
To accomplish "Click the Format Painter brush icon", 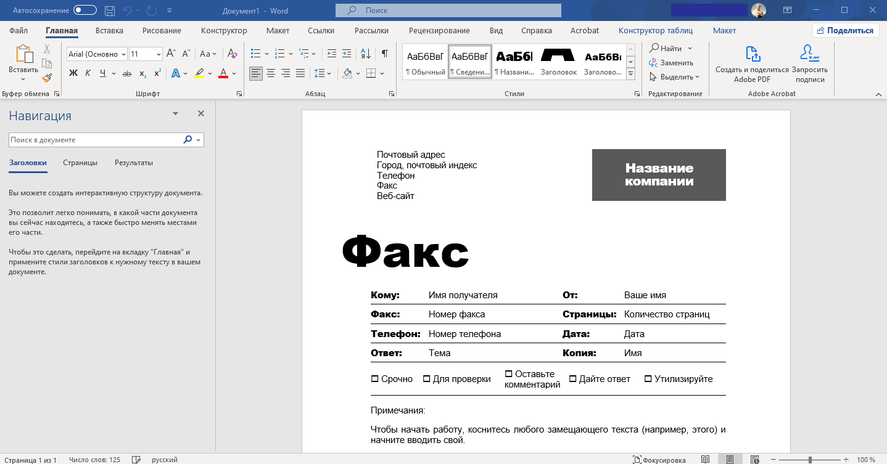I will coord(47,78).
